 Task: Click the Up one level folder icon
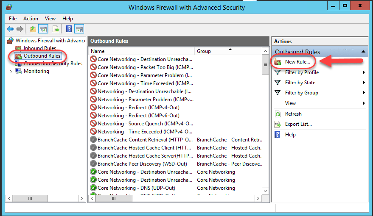pyautogui.click(x=33, y=29)
